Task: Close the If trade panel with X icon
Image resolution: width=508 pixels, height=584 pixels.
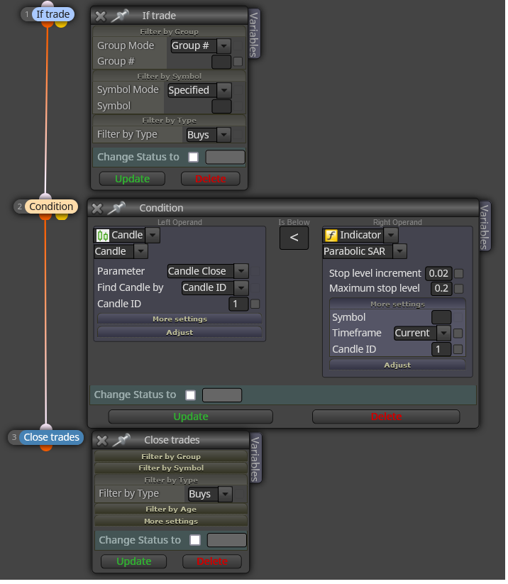Action: 101,16
